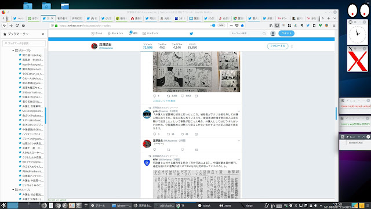Image resolution: width=371 pixels, height=209 pixels.
Task: Like the manga tweet with the heart icon
Action: (183, 96)
